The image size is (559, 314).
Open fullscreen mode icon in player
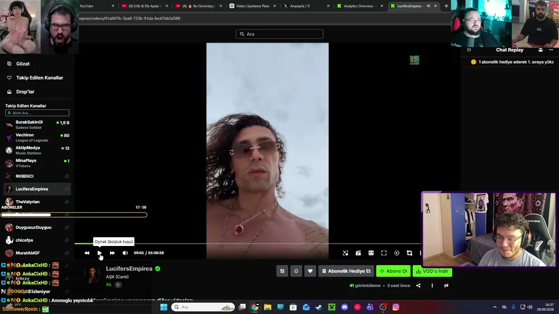[384, 253]
